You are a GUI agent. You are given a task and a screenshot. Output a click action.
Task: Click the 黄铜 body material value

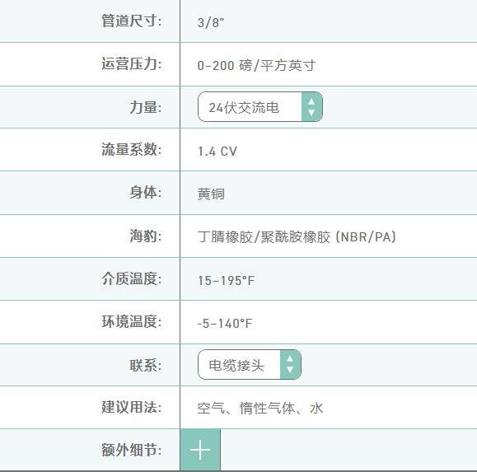(x=211, y=194)
